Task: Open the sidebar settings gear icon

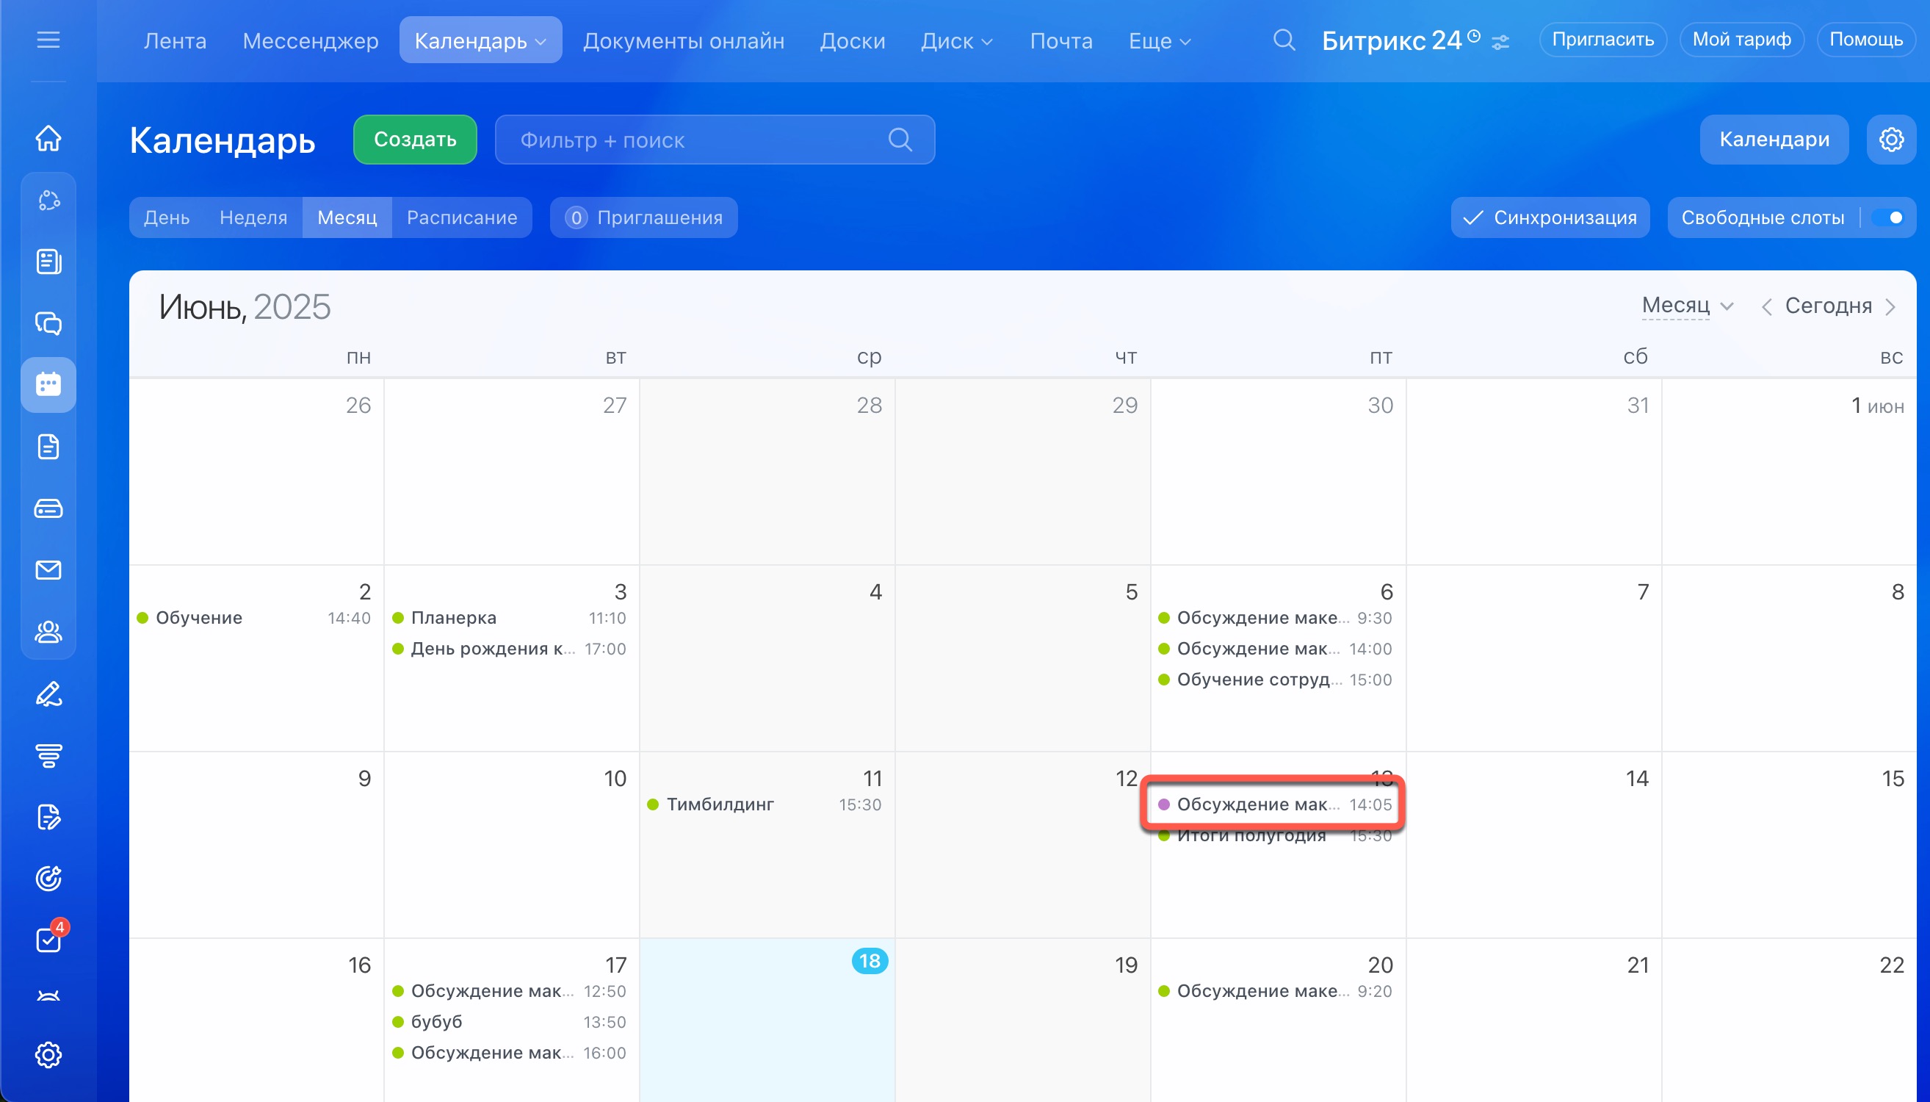Action: pos(48,1054)
